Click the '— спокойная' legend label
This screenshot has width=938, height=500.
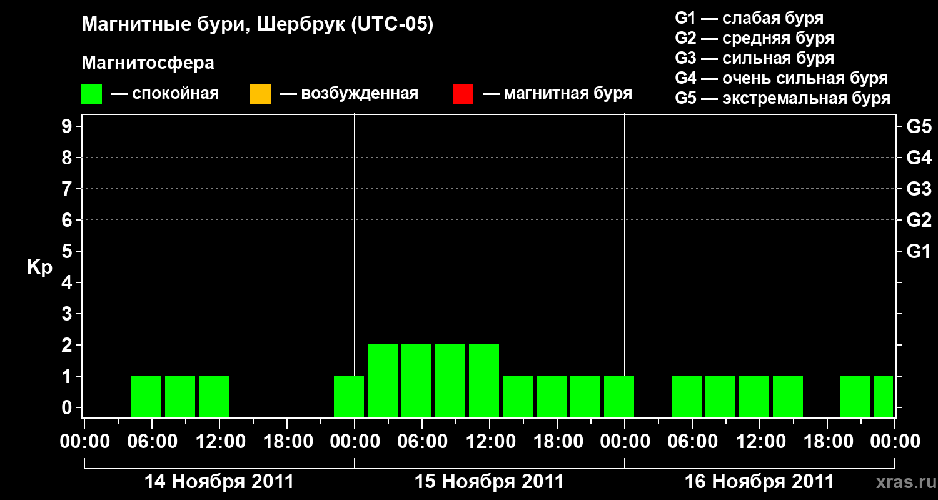165,94
